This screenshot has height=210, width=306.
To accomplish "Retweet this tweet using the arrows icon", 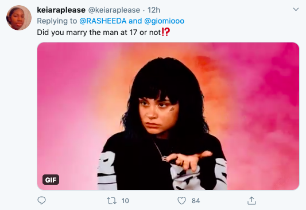I will 111,201.
